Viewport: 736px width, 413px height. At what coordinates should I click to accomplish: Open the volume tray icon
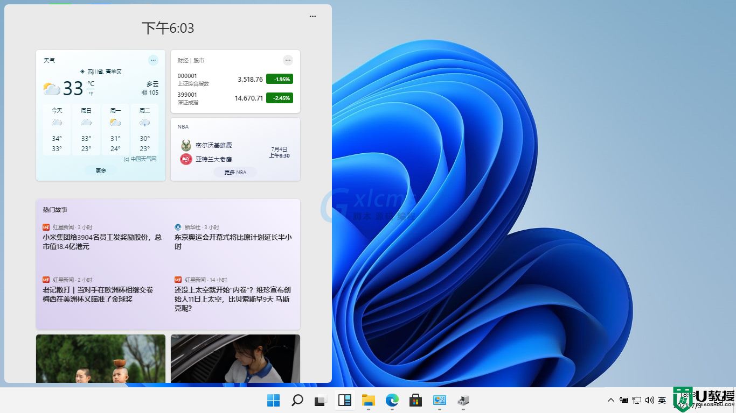(x=649, y=400)
